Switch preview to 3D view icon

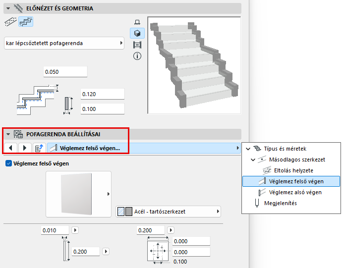tap(137, 33)
